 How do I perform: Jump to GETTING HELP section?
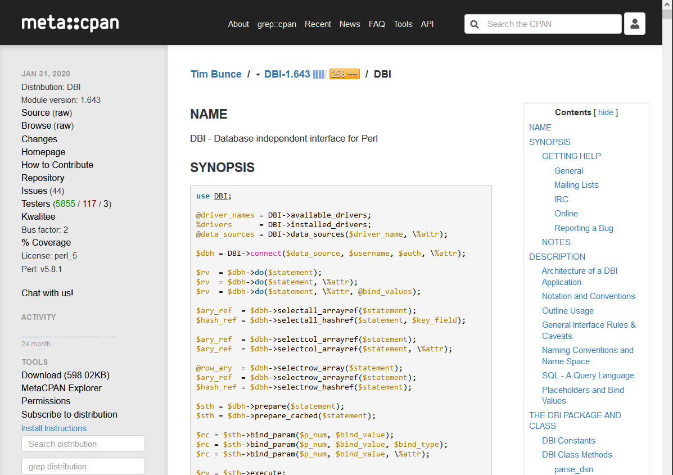tap(571, 156)
